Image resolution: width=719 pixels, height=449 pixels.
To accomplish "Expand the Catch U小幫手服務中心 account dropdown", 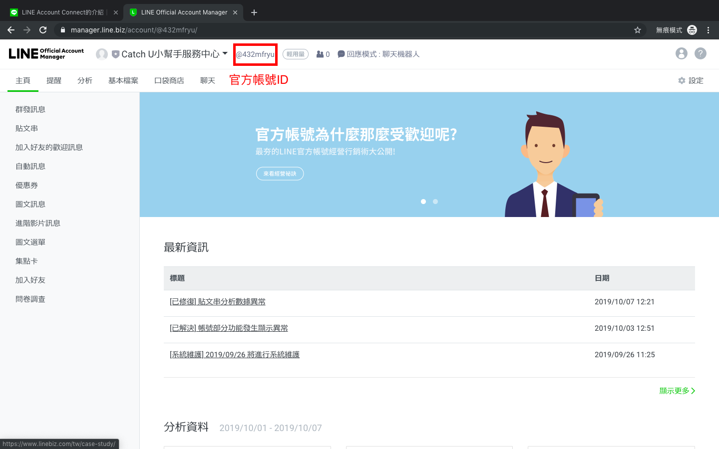I will (x=225, y=53).
